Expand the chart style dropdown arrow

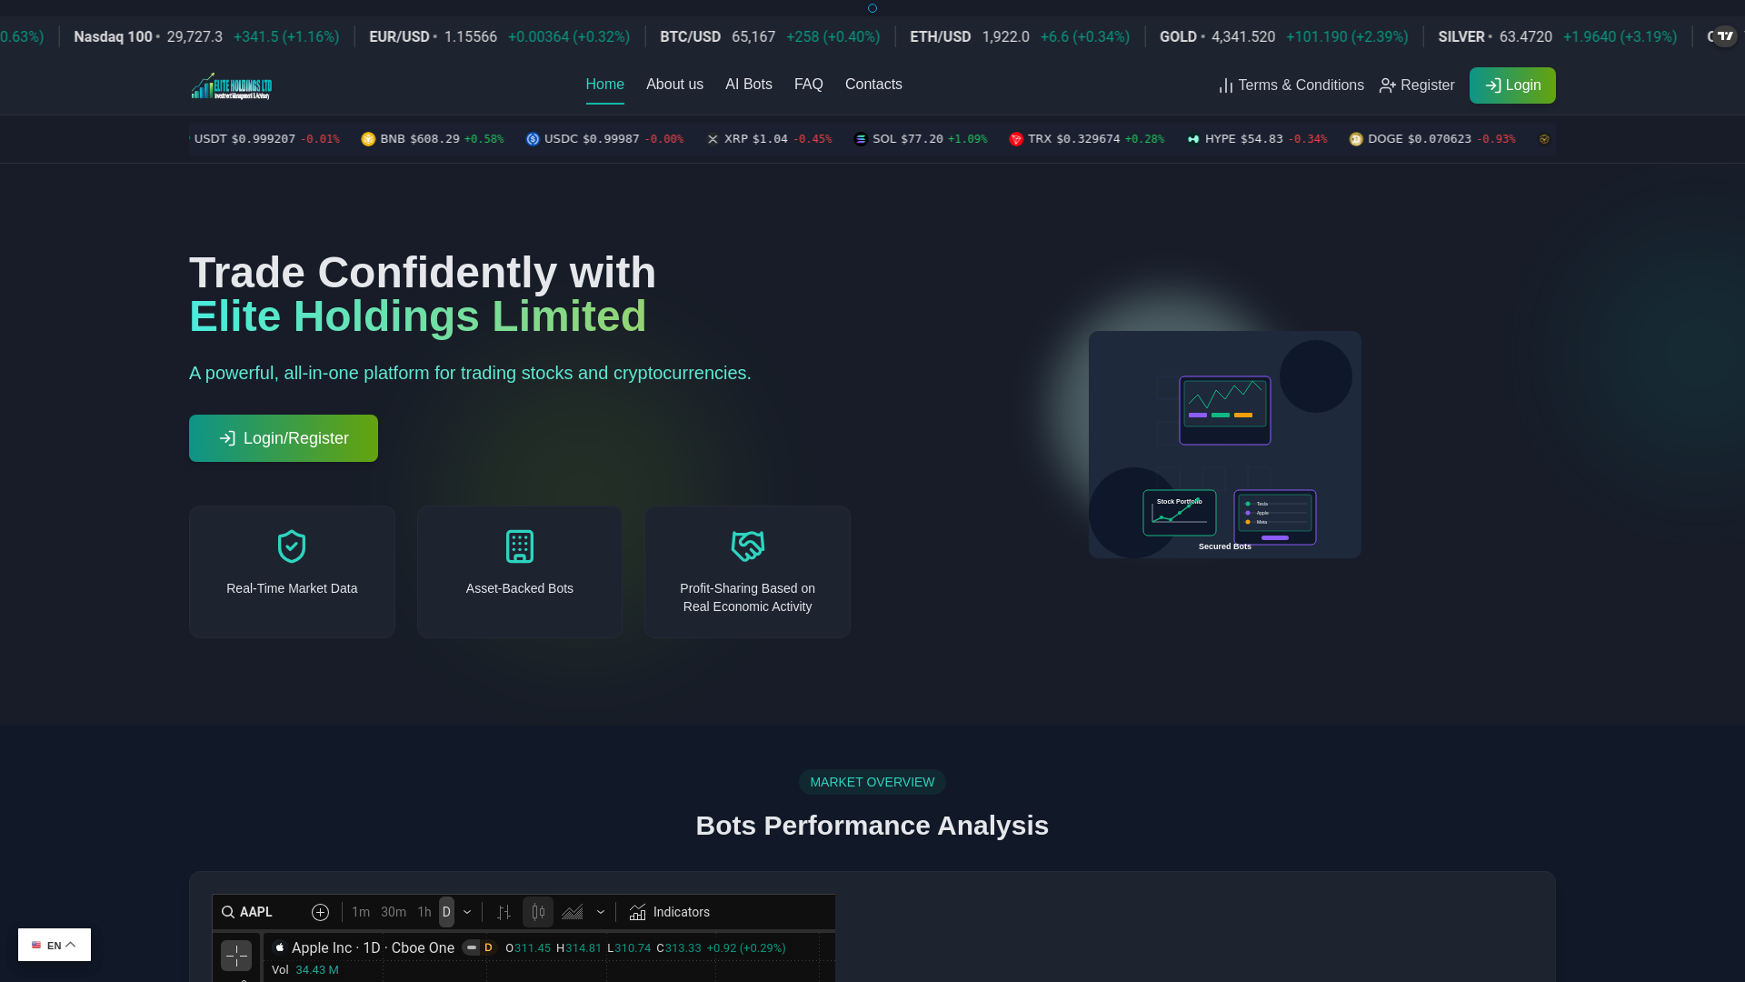coord(601,912)
